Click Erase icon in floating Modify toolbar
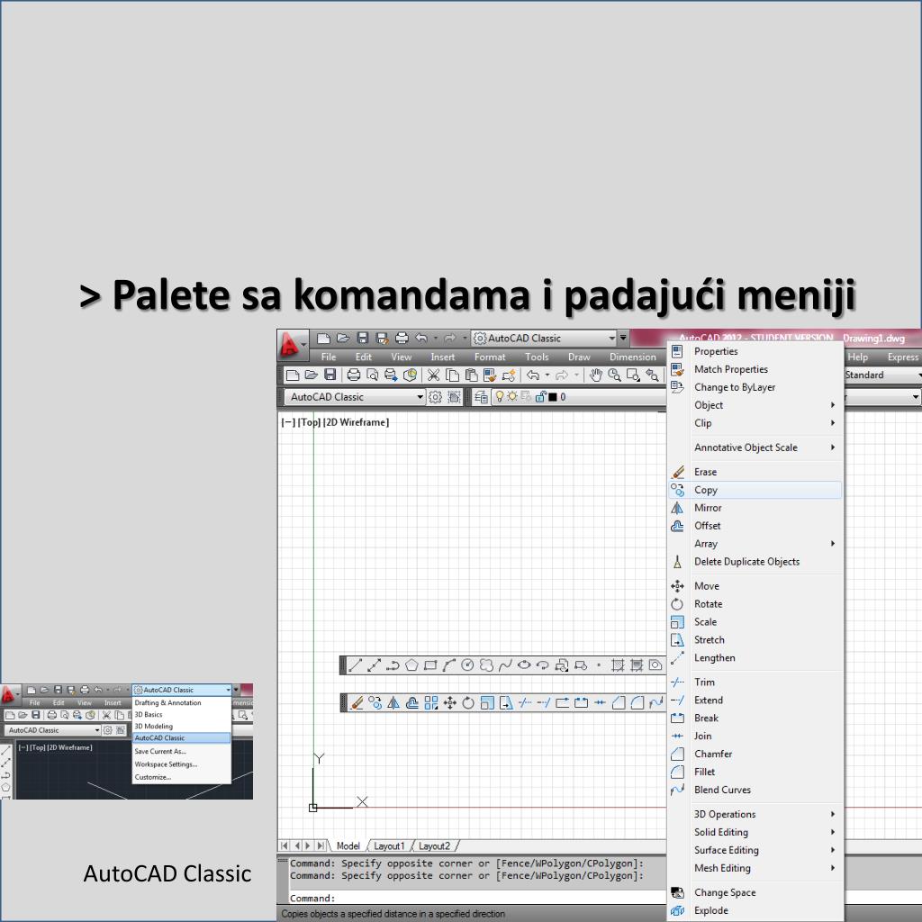 tap(357, 702)
